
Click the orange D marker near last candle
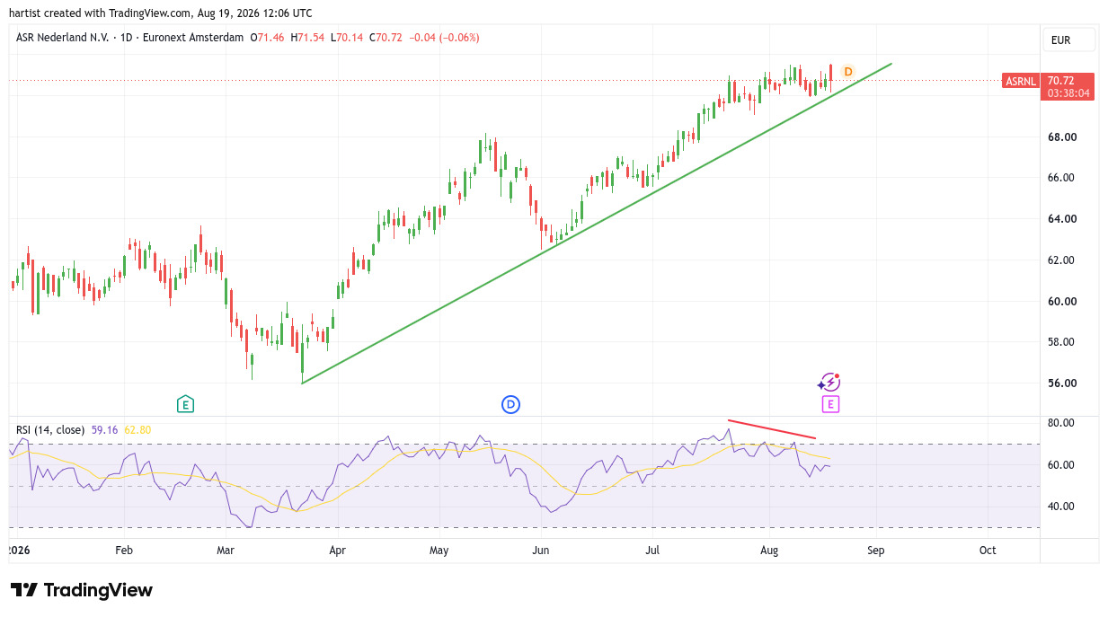847,71
